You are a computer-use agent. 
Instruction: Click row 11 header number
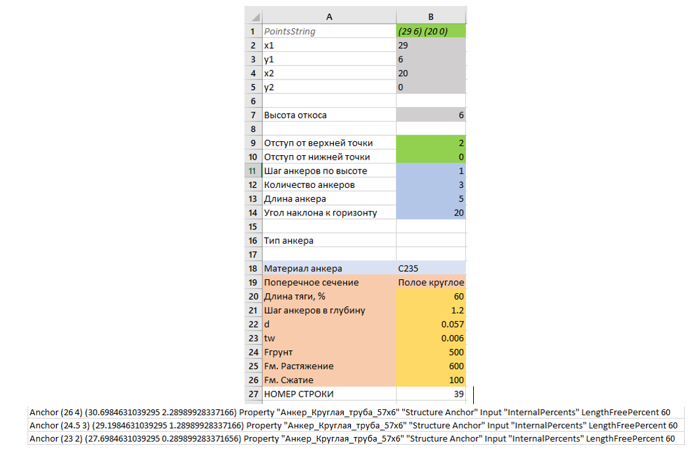[x=254, y=171]
